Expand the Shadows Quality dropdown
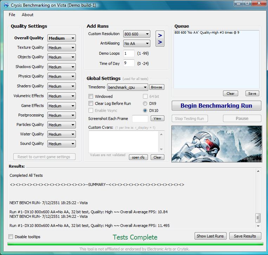The width and height of the screenshot is (268, 255). click(x=61, y=67)
